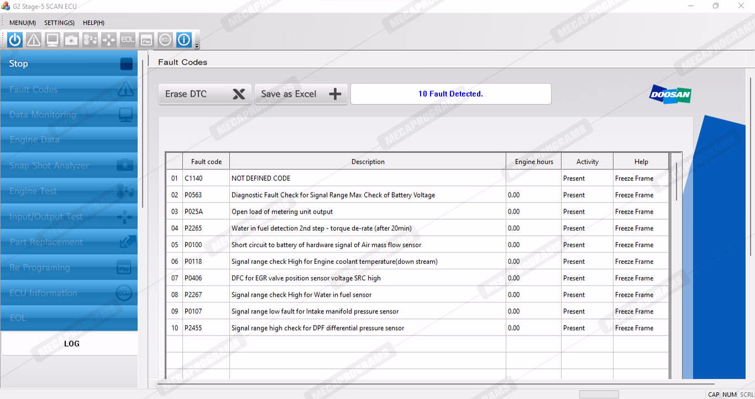Select input/output test arrows toolbar icon
Image resolution: width=755 pixels, height=399 pixels.
109,40
